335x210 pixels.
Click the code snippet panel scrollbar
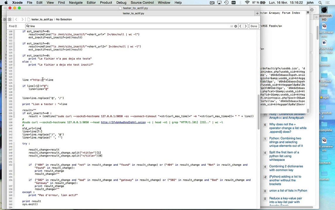pyautogui.click(x=308, y=111)
